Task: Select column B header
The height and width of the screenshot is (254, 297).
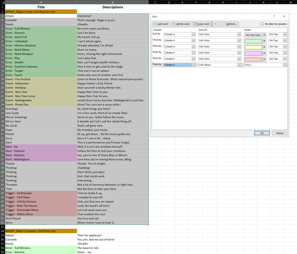Action: (x=113, y=2)
